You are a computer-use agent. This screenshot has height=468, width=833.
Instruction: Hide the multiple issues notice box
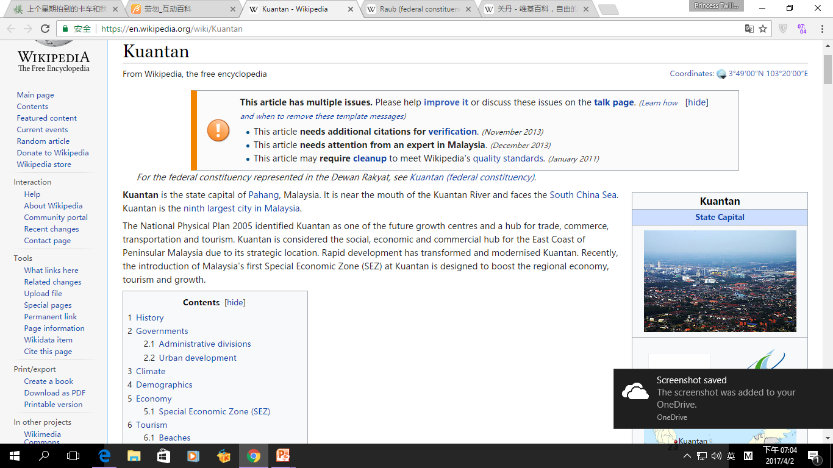(696, 102)
